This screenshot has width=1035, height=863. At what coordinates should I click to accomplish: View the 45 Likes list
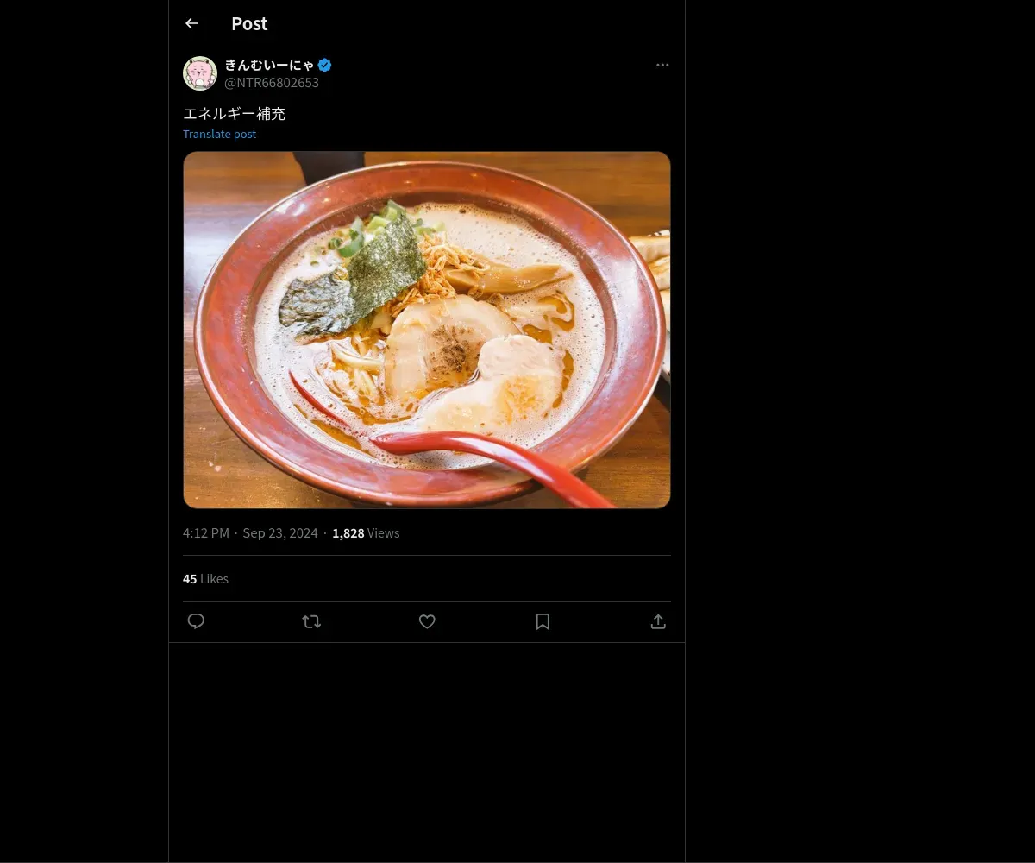point(205,579)
